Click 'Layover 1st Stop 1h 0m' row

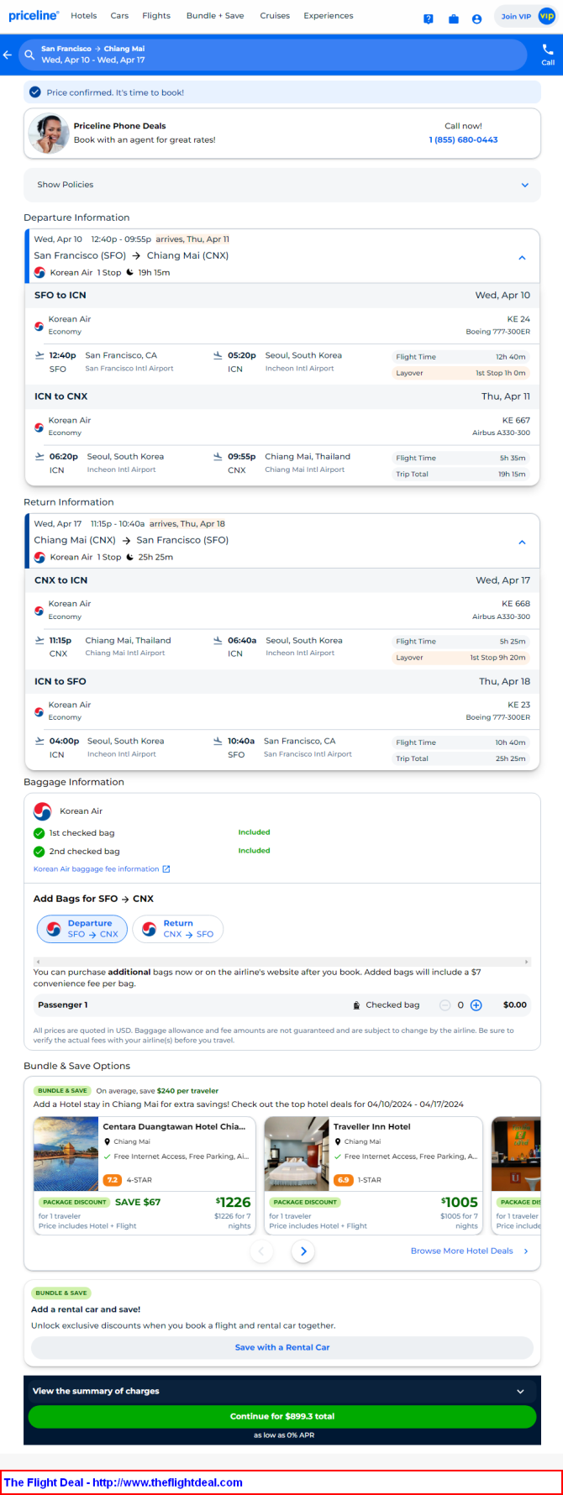coord(460,373)
